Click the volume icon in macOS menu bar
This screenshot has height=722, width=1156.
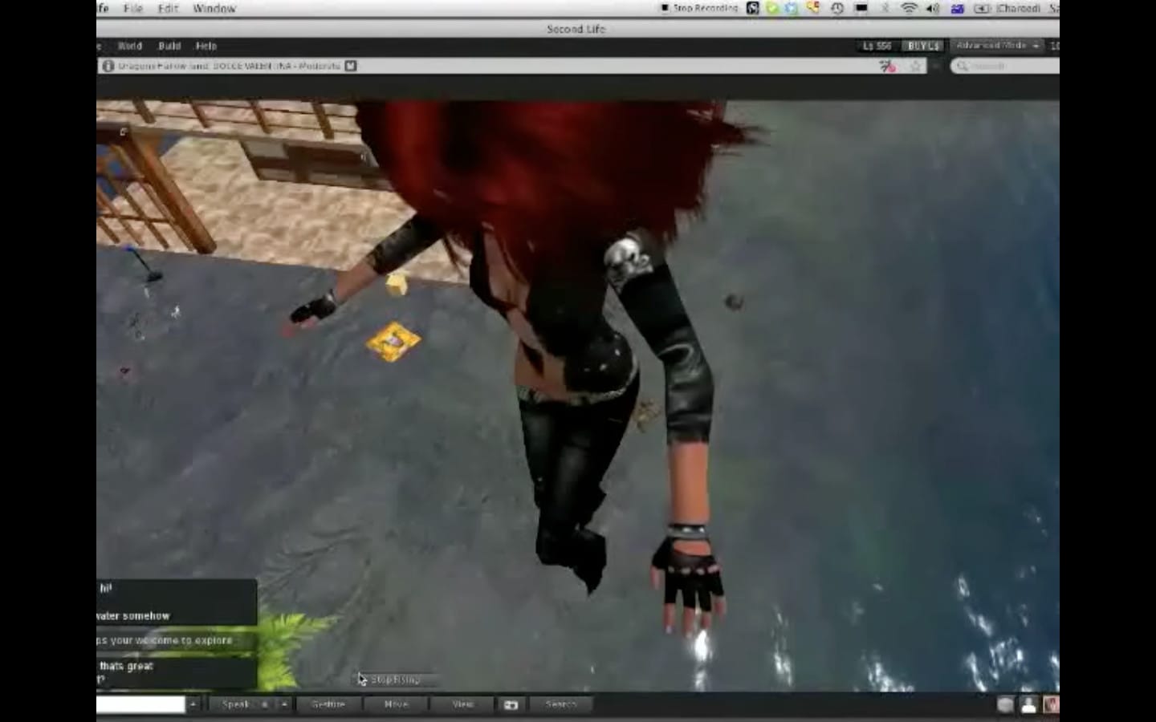(933, 9)
